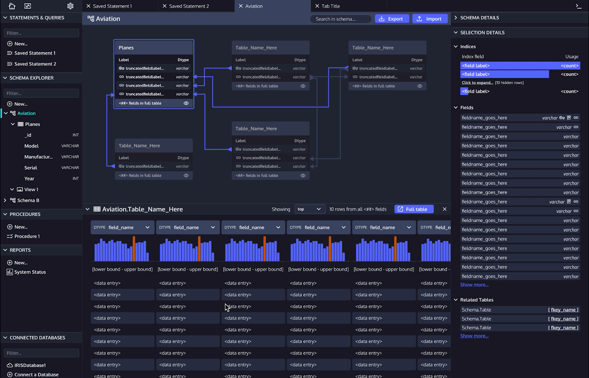Image resolution: width=589 pixels, height=378 pixels.
Task: Click the key icon in Fields list
Action: click(562, 118)
